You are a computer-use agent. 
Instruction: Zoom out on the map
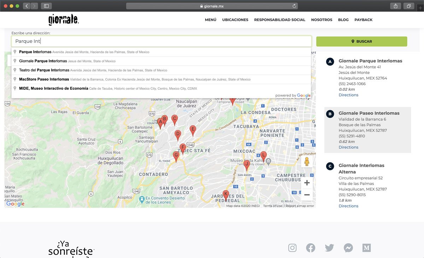307,195
